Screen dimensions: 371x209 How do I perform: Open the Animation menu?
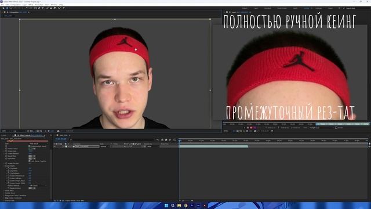39,5
